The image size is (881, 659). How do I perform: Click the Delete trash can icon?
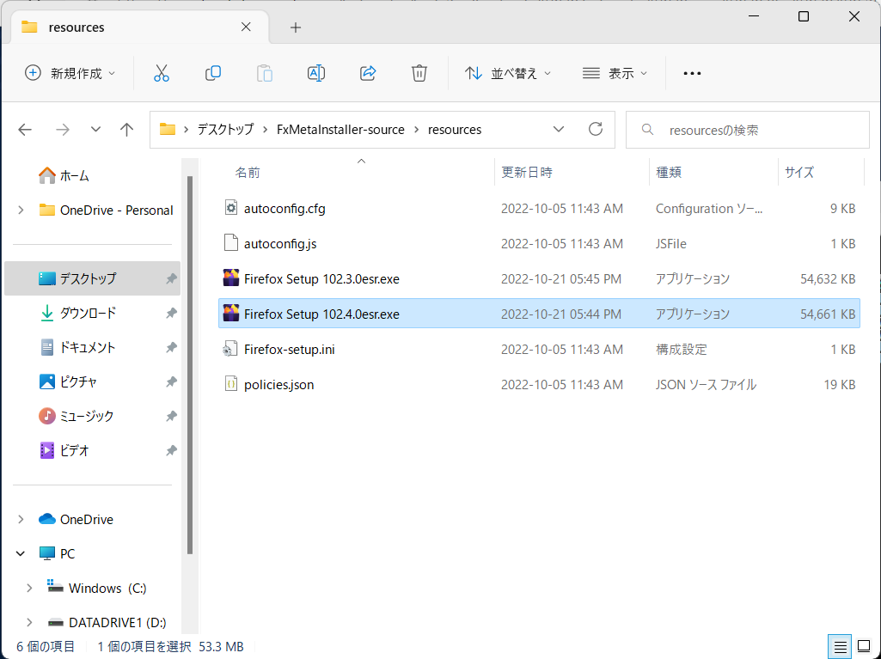click(419, 73)
